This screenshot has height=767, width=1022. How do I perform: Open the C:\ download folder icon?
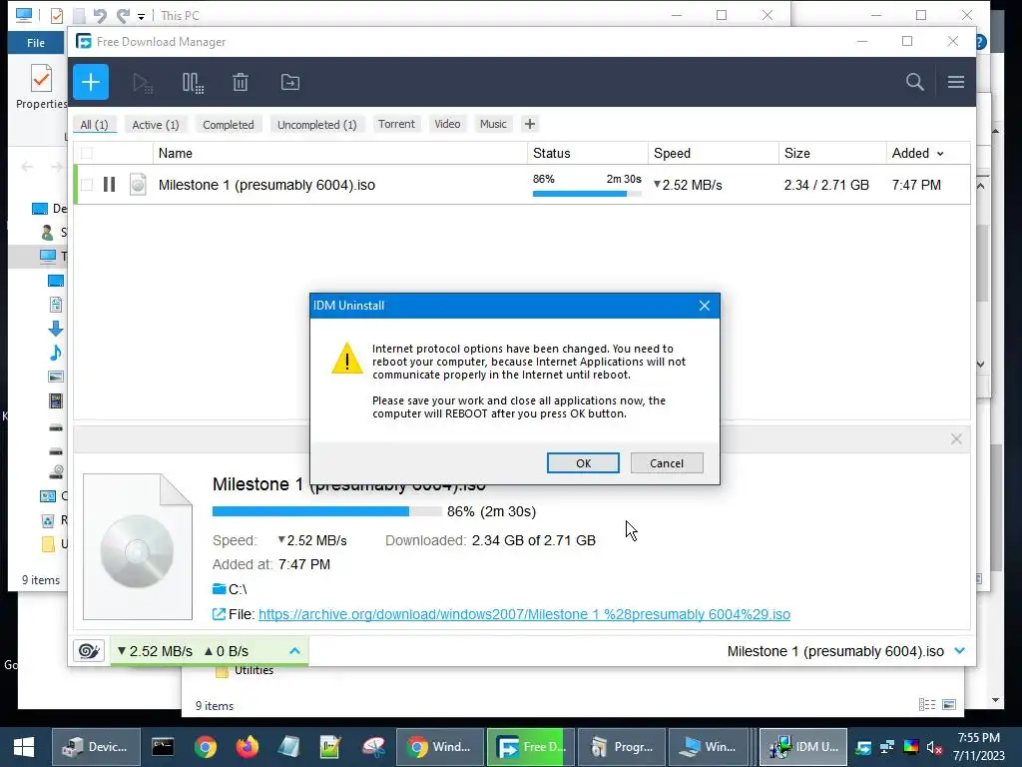coord(219,589)
